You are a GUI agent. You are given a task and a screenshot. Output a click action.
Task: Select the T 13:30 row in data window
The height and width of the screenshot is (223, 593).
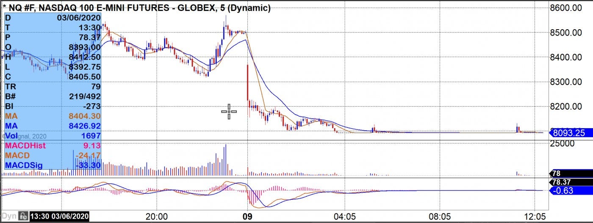(x=53, y=27)
